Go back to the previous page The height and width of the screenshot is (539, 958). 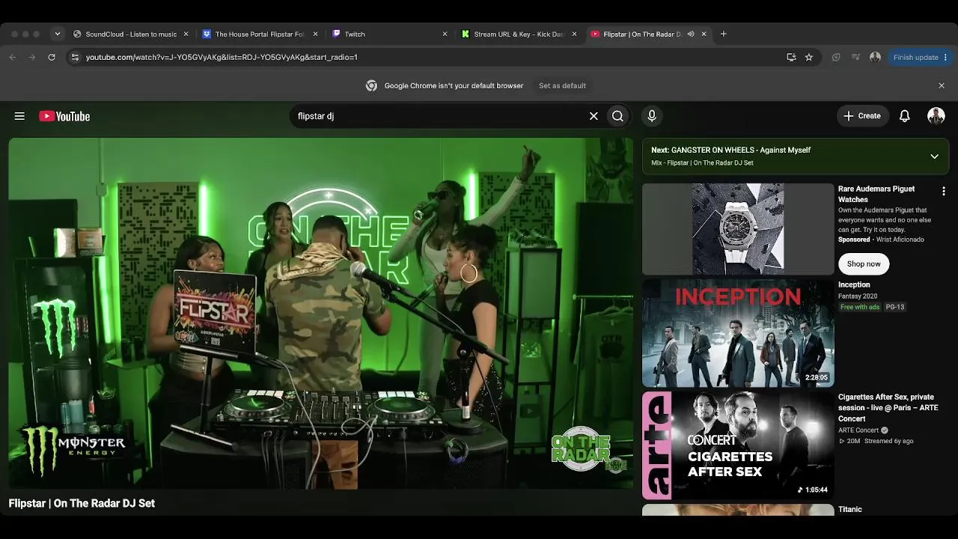tap(13, 57)
